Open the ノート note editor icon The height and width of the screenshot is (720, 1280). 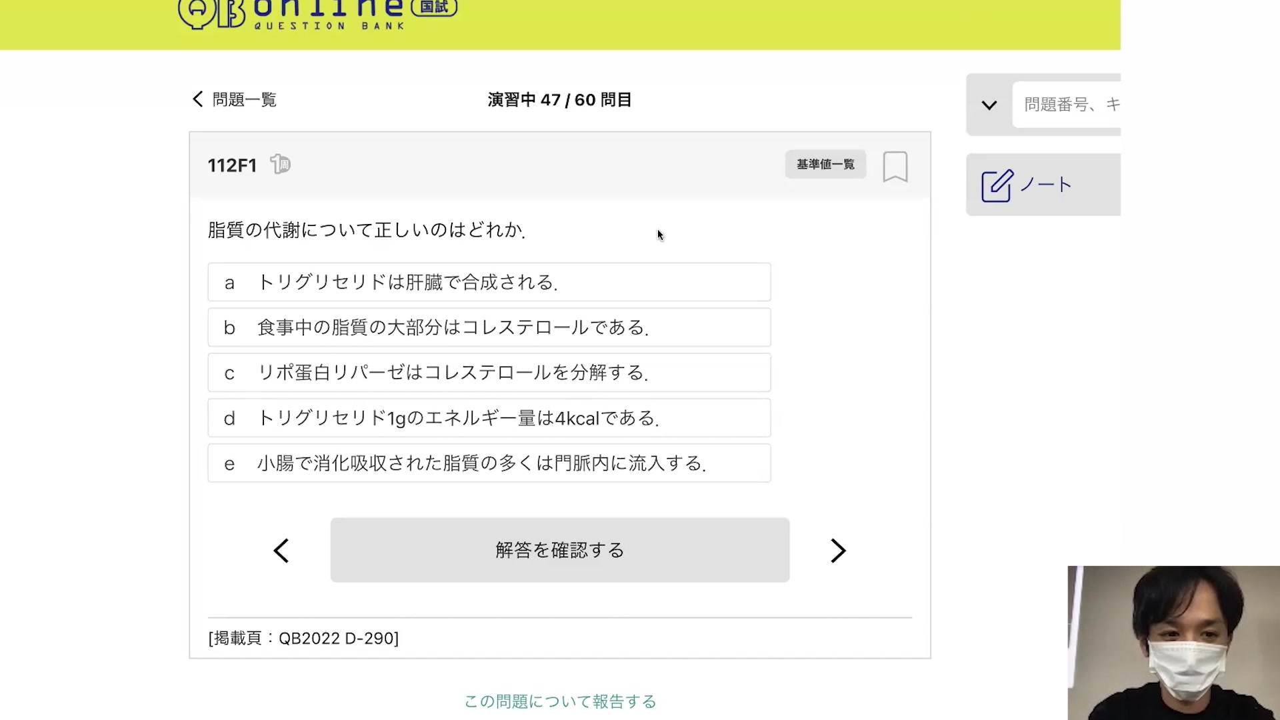tap(997, 185)
